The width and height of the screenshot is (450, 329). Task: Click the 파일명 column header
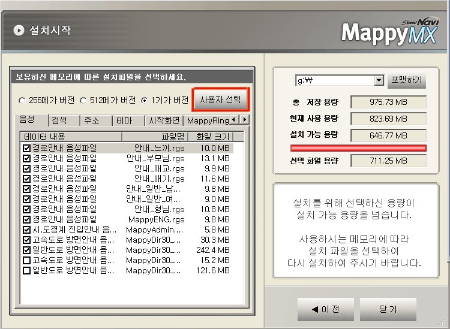coord(155,137)
